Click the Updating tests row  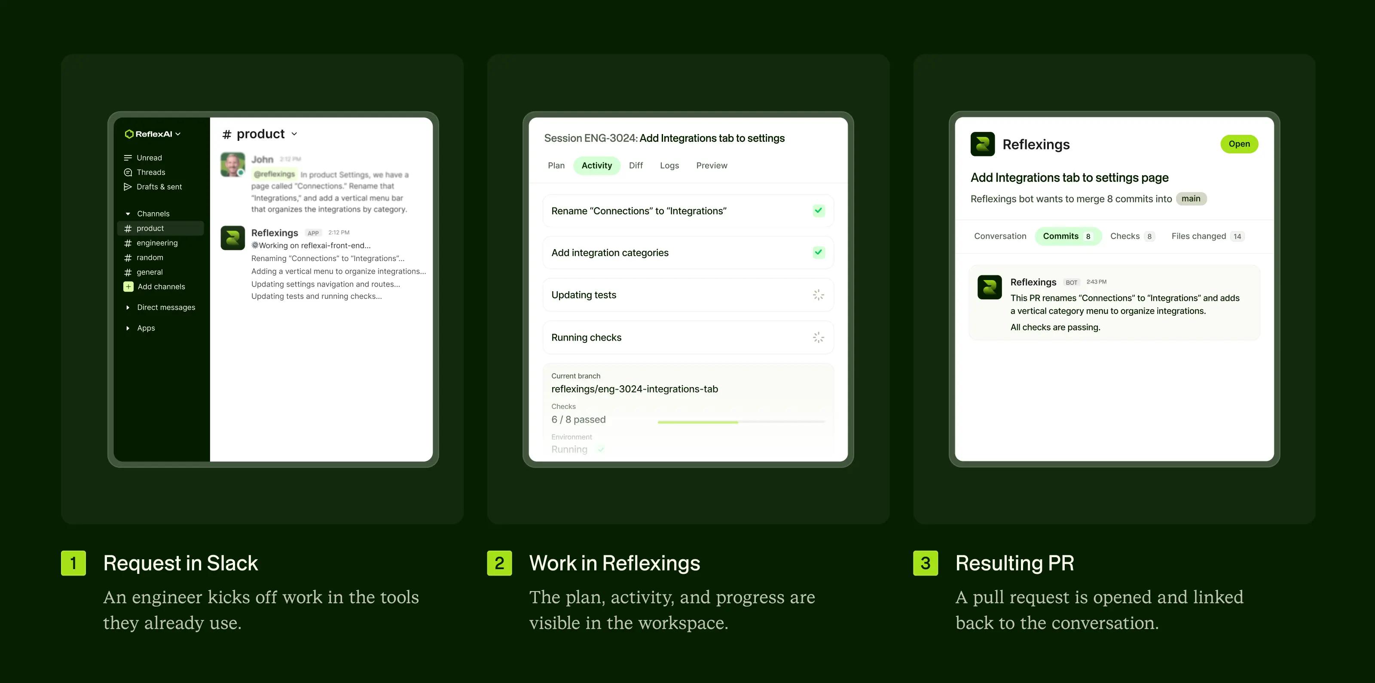[688, 295]
